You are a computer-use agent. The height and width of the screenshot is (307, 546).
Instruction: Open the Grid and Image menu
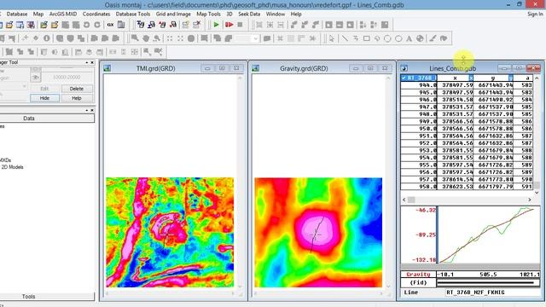pyautogui.click(x=173, y=14)
